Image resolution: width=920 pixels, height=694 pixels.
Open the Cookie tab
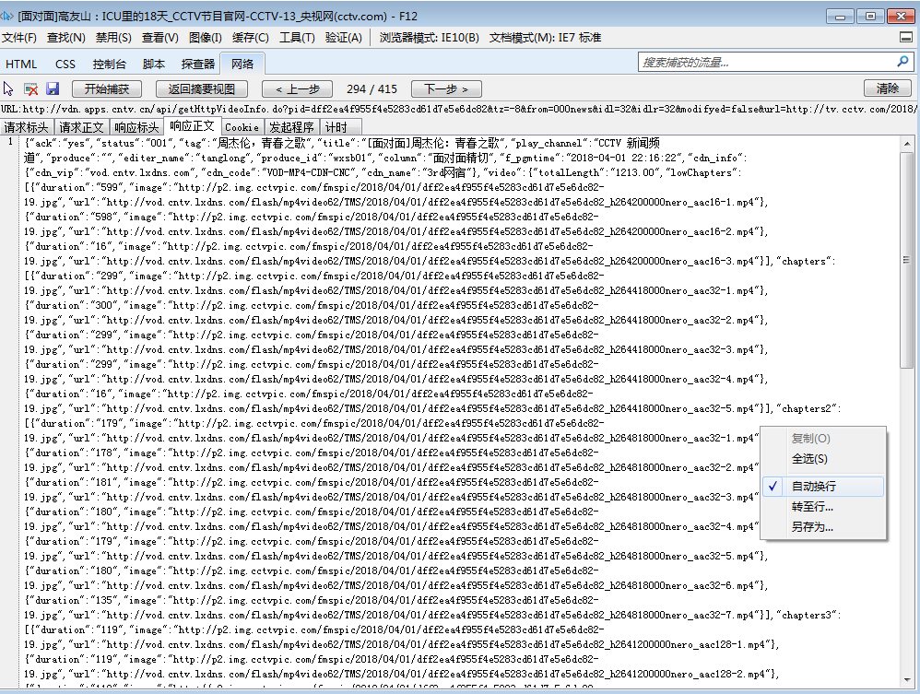(242, 126)
